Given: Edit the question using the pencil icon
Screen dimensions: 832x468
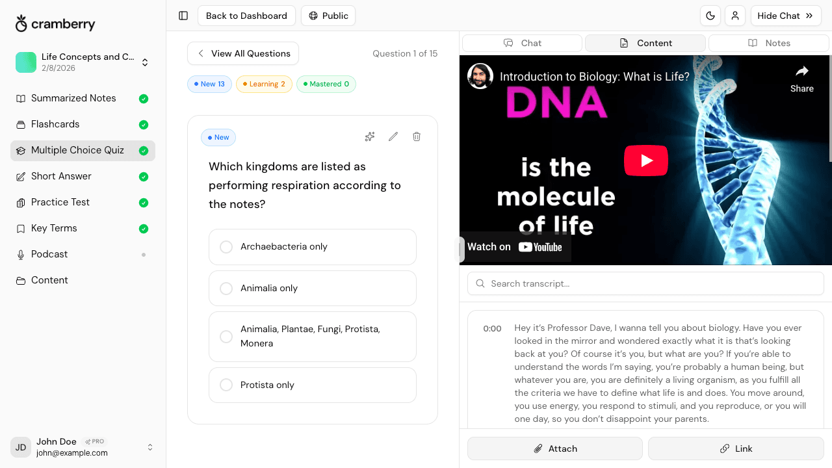Looking at the screenshot, I should click(393, 136).
